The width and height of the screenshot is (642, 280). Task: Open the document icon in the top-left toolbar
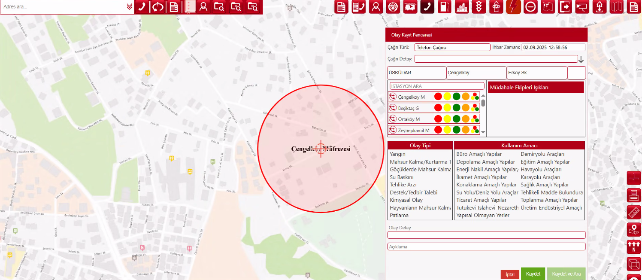click(x=174, y=7)
